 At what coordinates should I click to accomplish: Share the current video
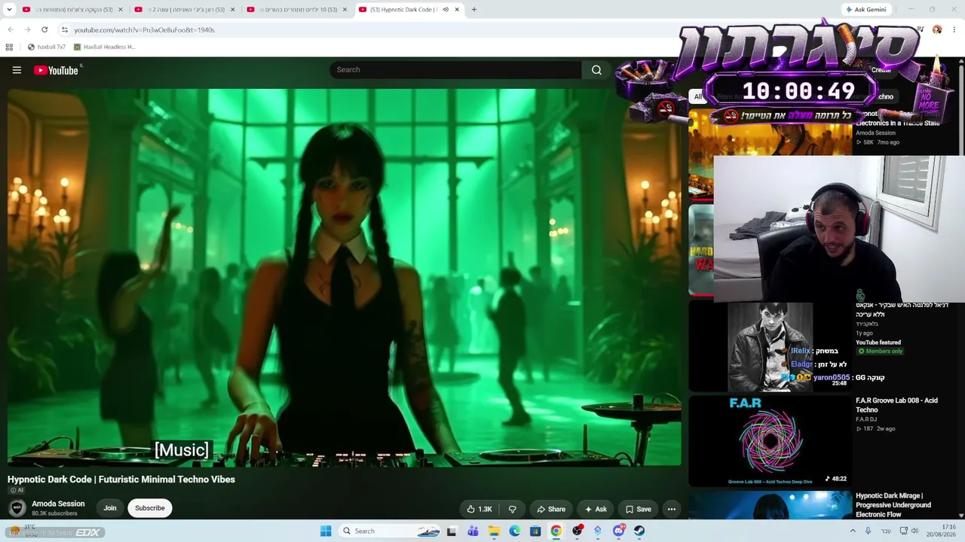click(x=550, y=509)
